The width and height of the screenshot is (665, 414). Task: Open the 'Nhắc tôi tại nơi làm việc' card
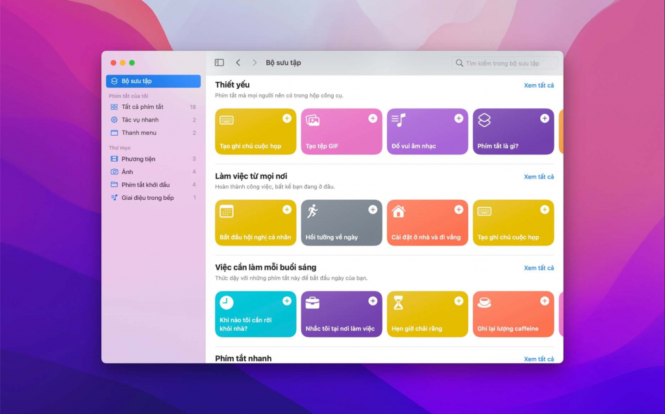342,314
